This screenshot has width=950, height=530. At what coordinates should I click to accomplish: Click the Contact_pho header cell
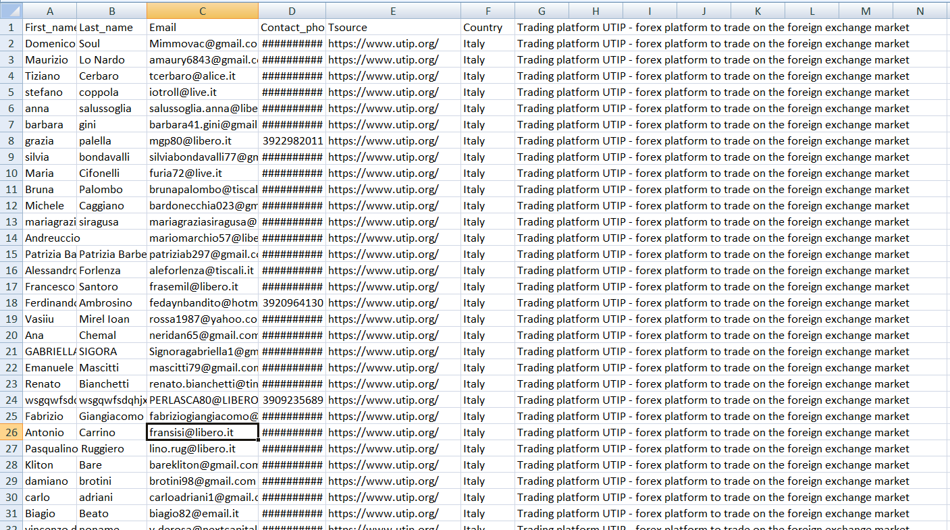[x=292, y=27]
